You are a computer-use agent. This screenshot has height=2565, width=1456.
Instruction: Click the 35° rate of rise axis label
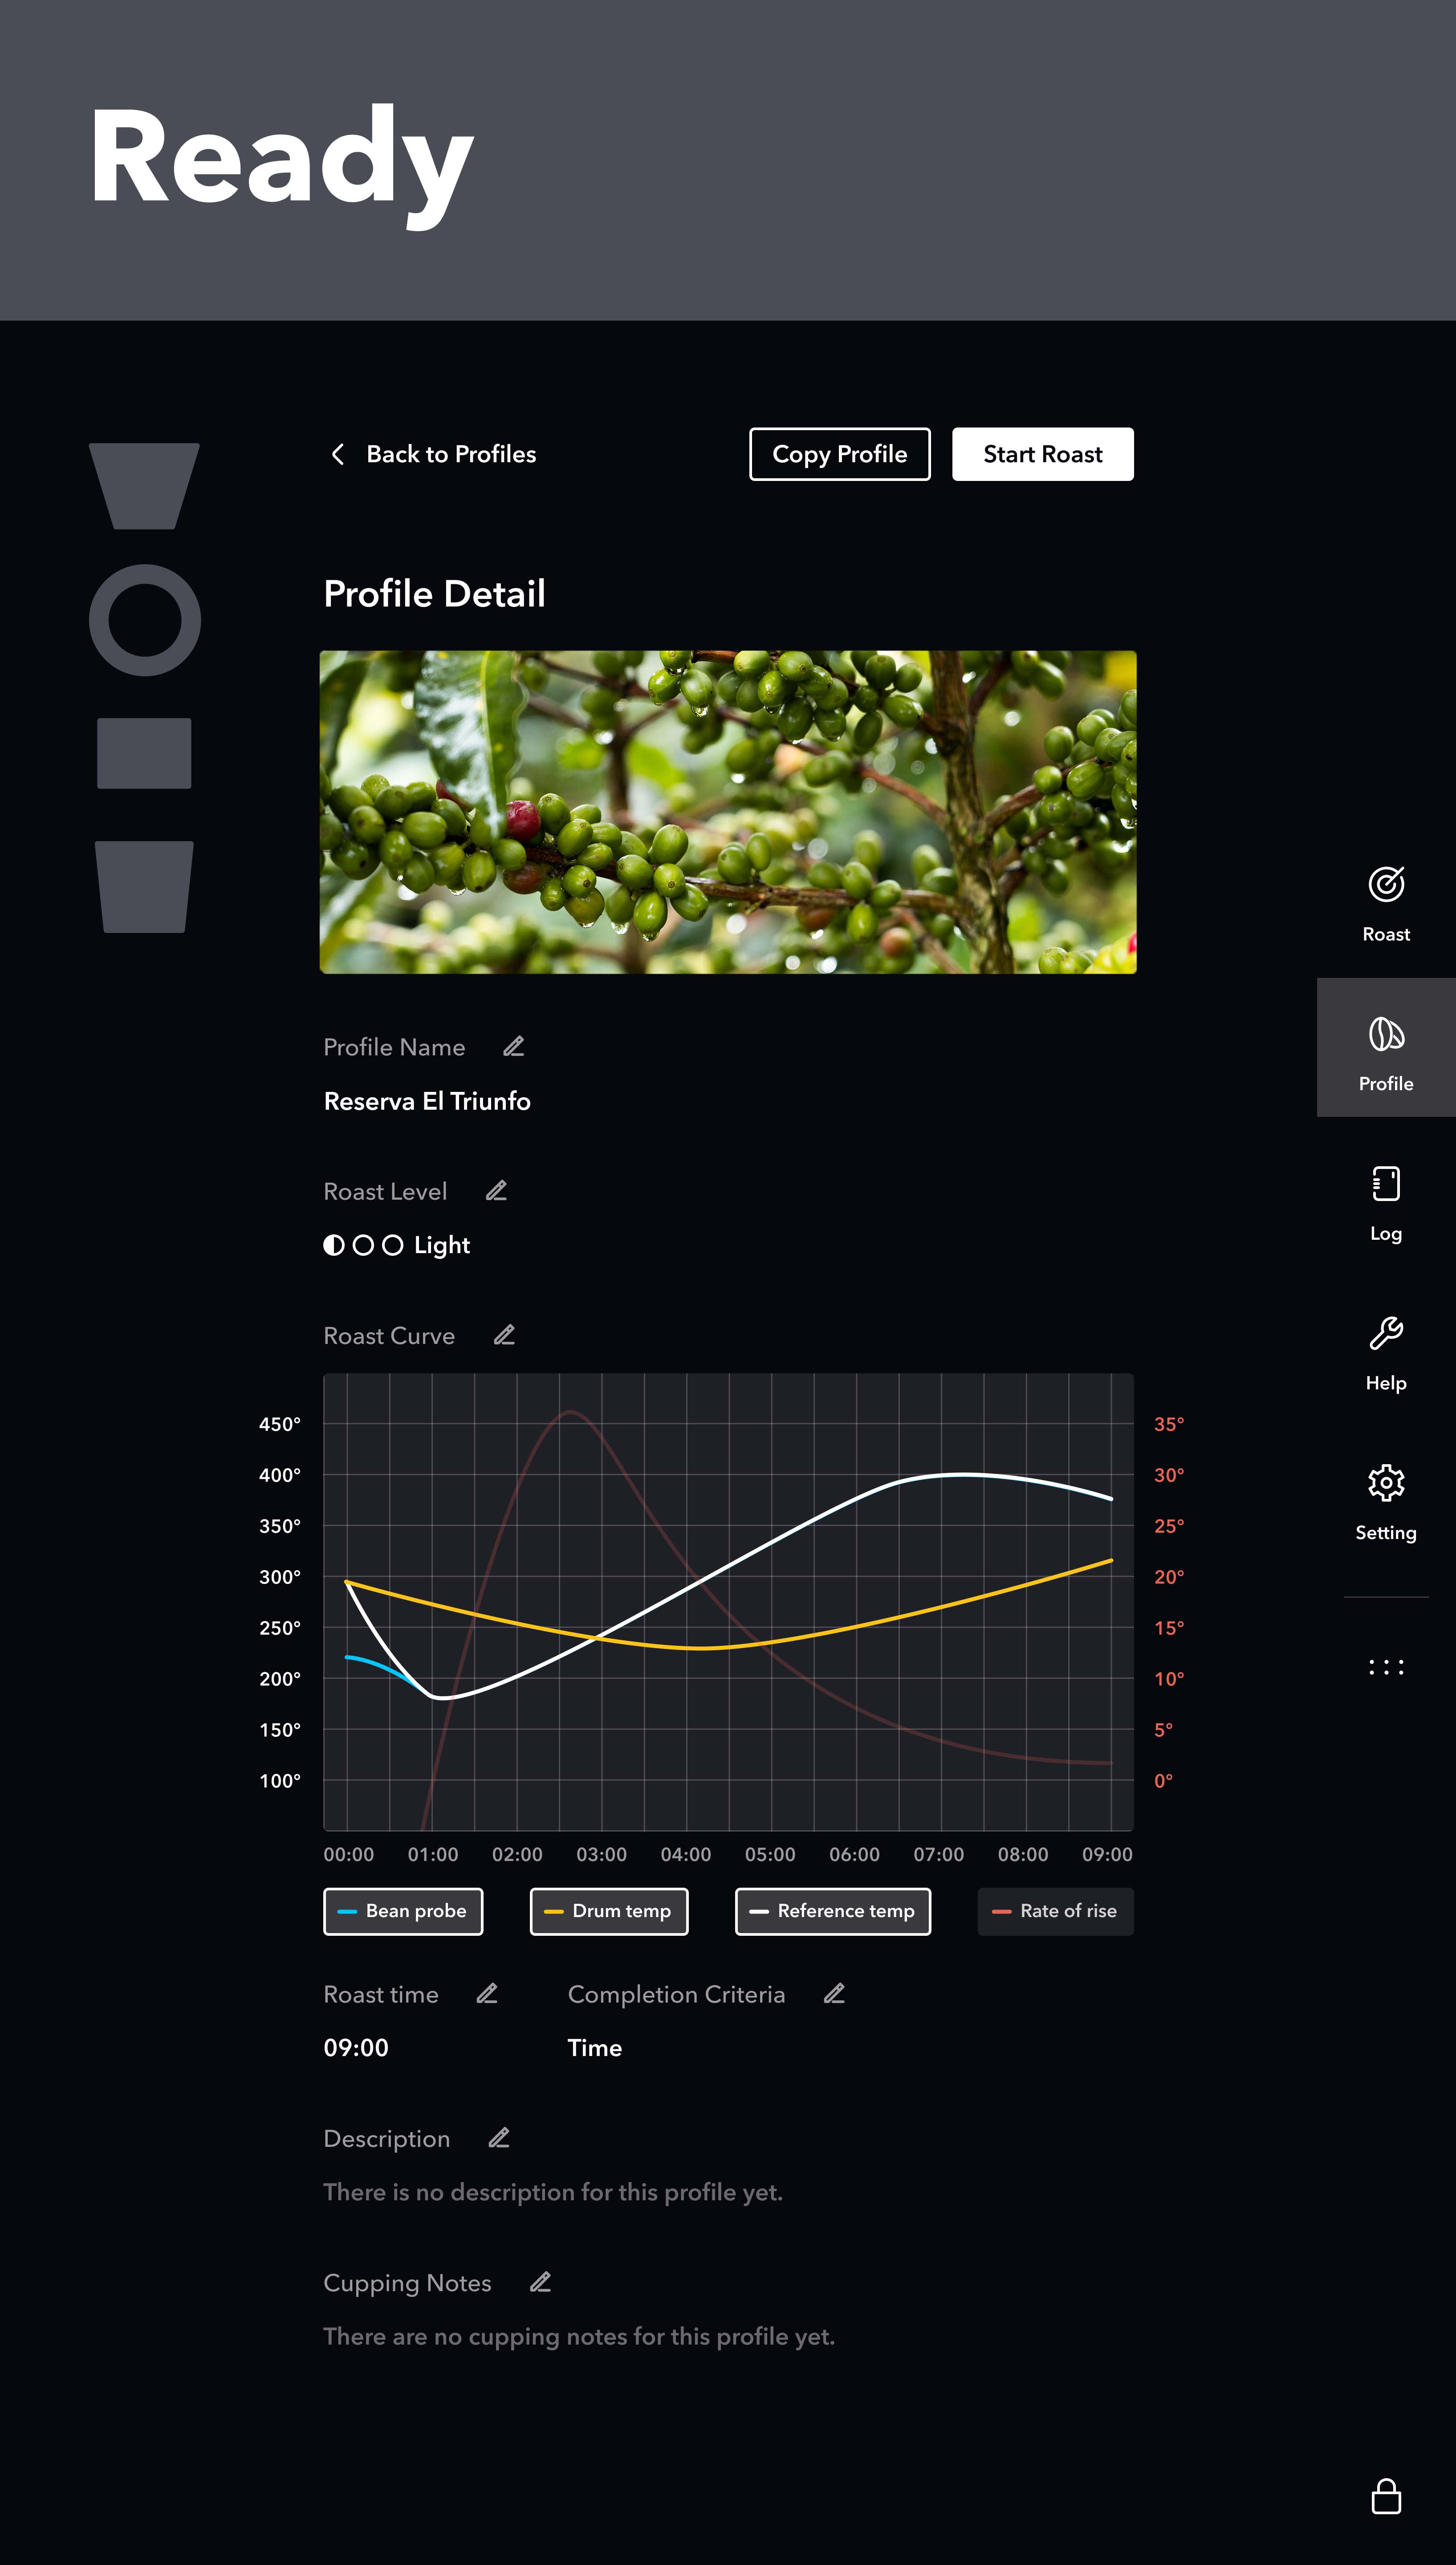click(1169, 1424)
